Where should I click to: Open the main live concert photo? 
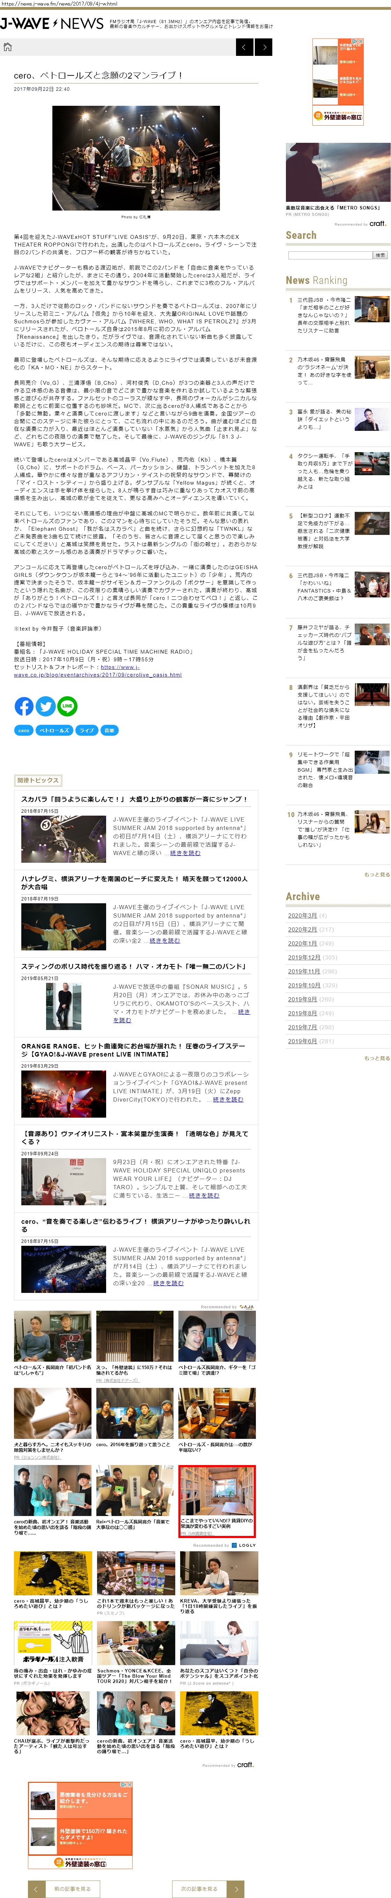(x=135, y=158)
